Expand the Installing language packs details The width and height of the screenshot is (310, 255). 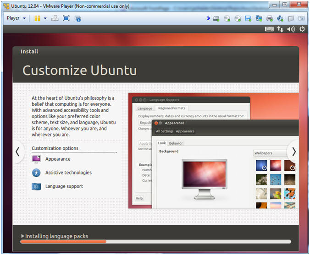22,236
